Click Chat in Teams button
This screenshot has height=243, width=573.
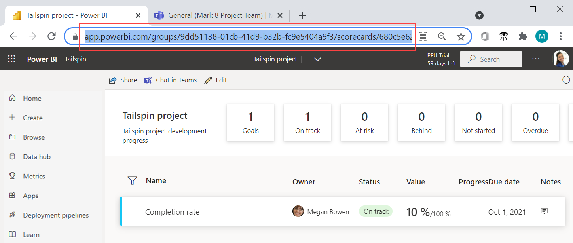pyautogui.click(x=171, y=80)
